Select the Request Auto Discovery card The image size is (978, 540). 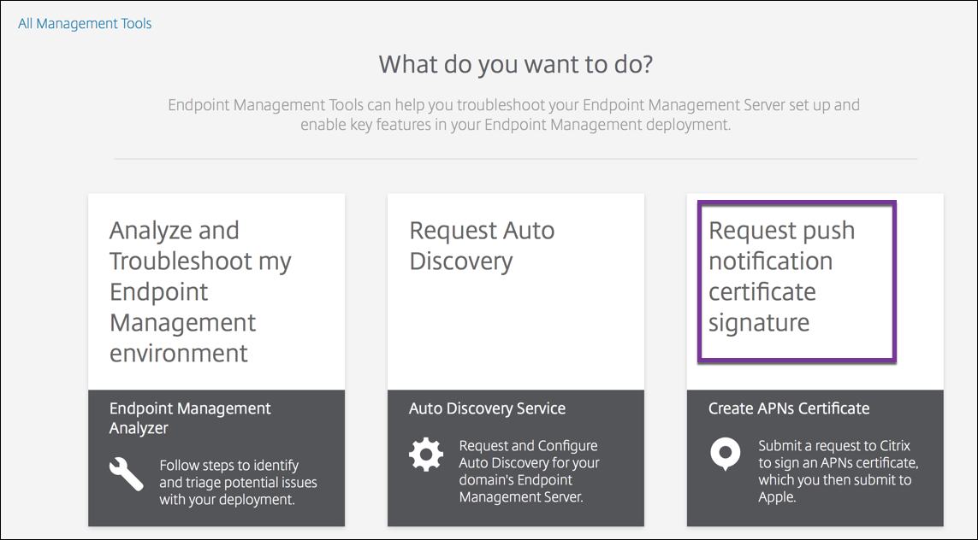pos(515,291)
